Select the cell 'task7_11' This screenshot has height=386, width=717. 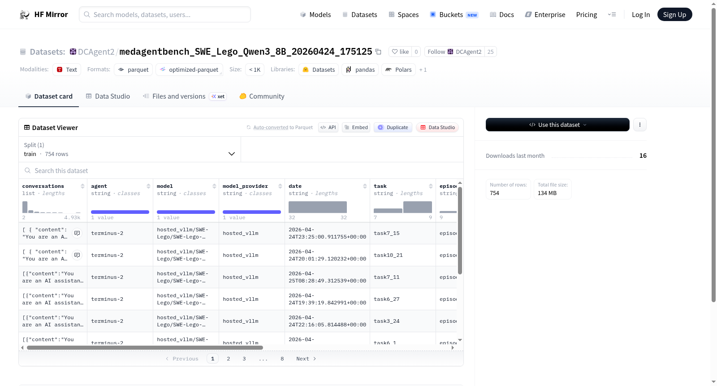pos(403,277)
